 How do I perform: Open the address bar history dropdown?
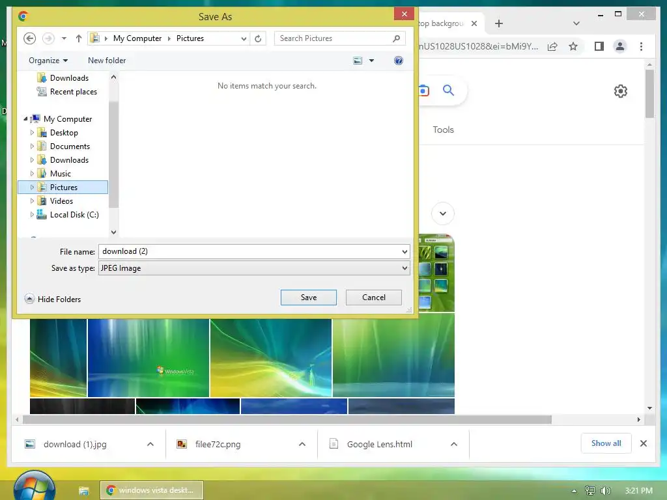[x=244, y=38]
